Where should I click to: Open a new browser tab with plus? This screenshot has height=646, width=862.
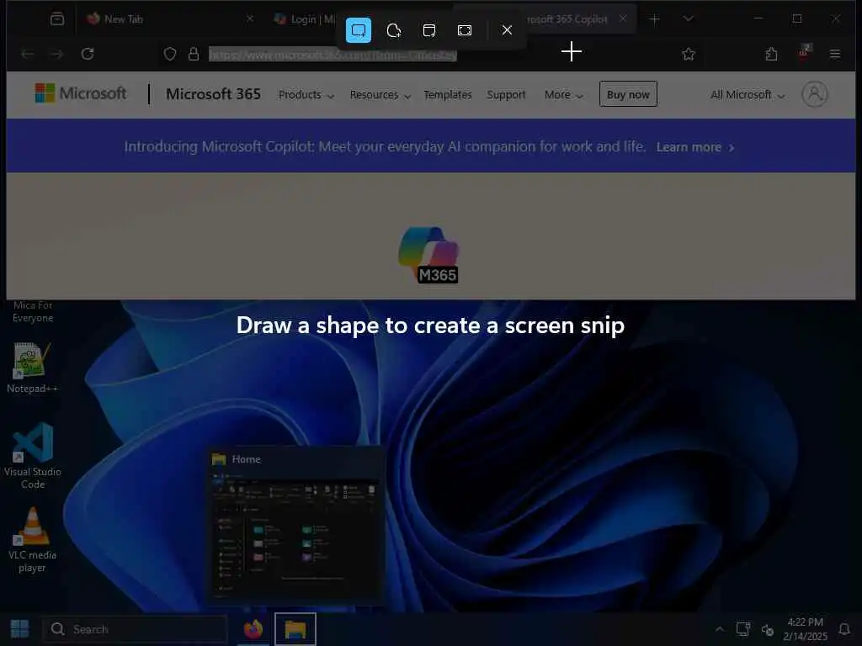[654, 19]
